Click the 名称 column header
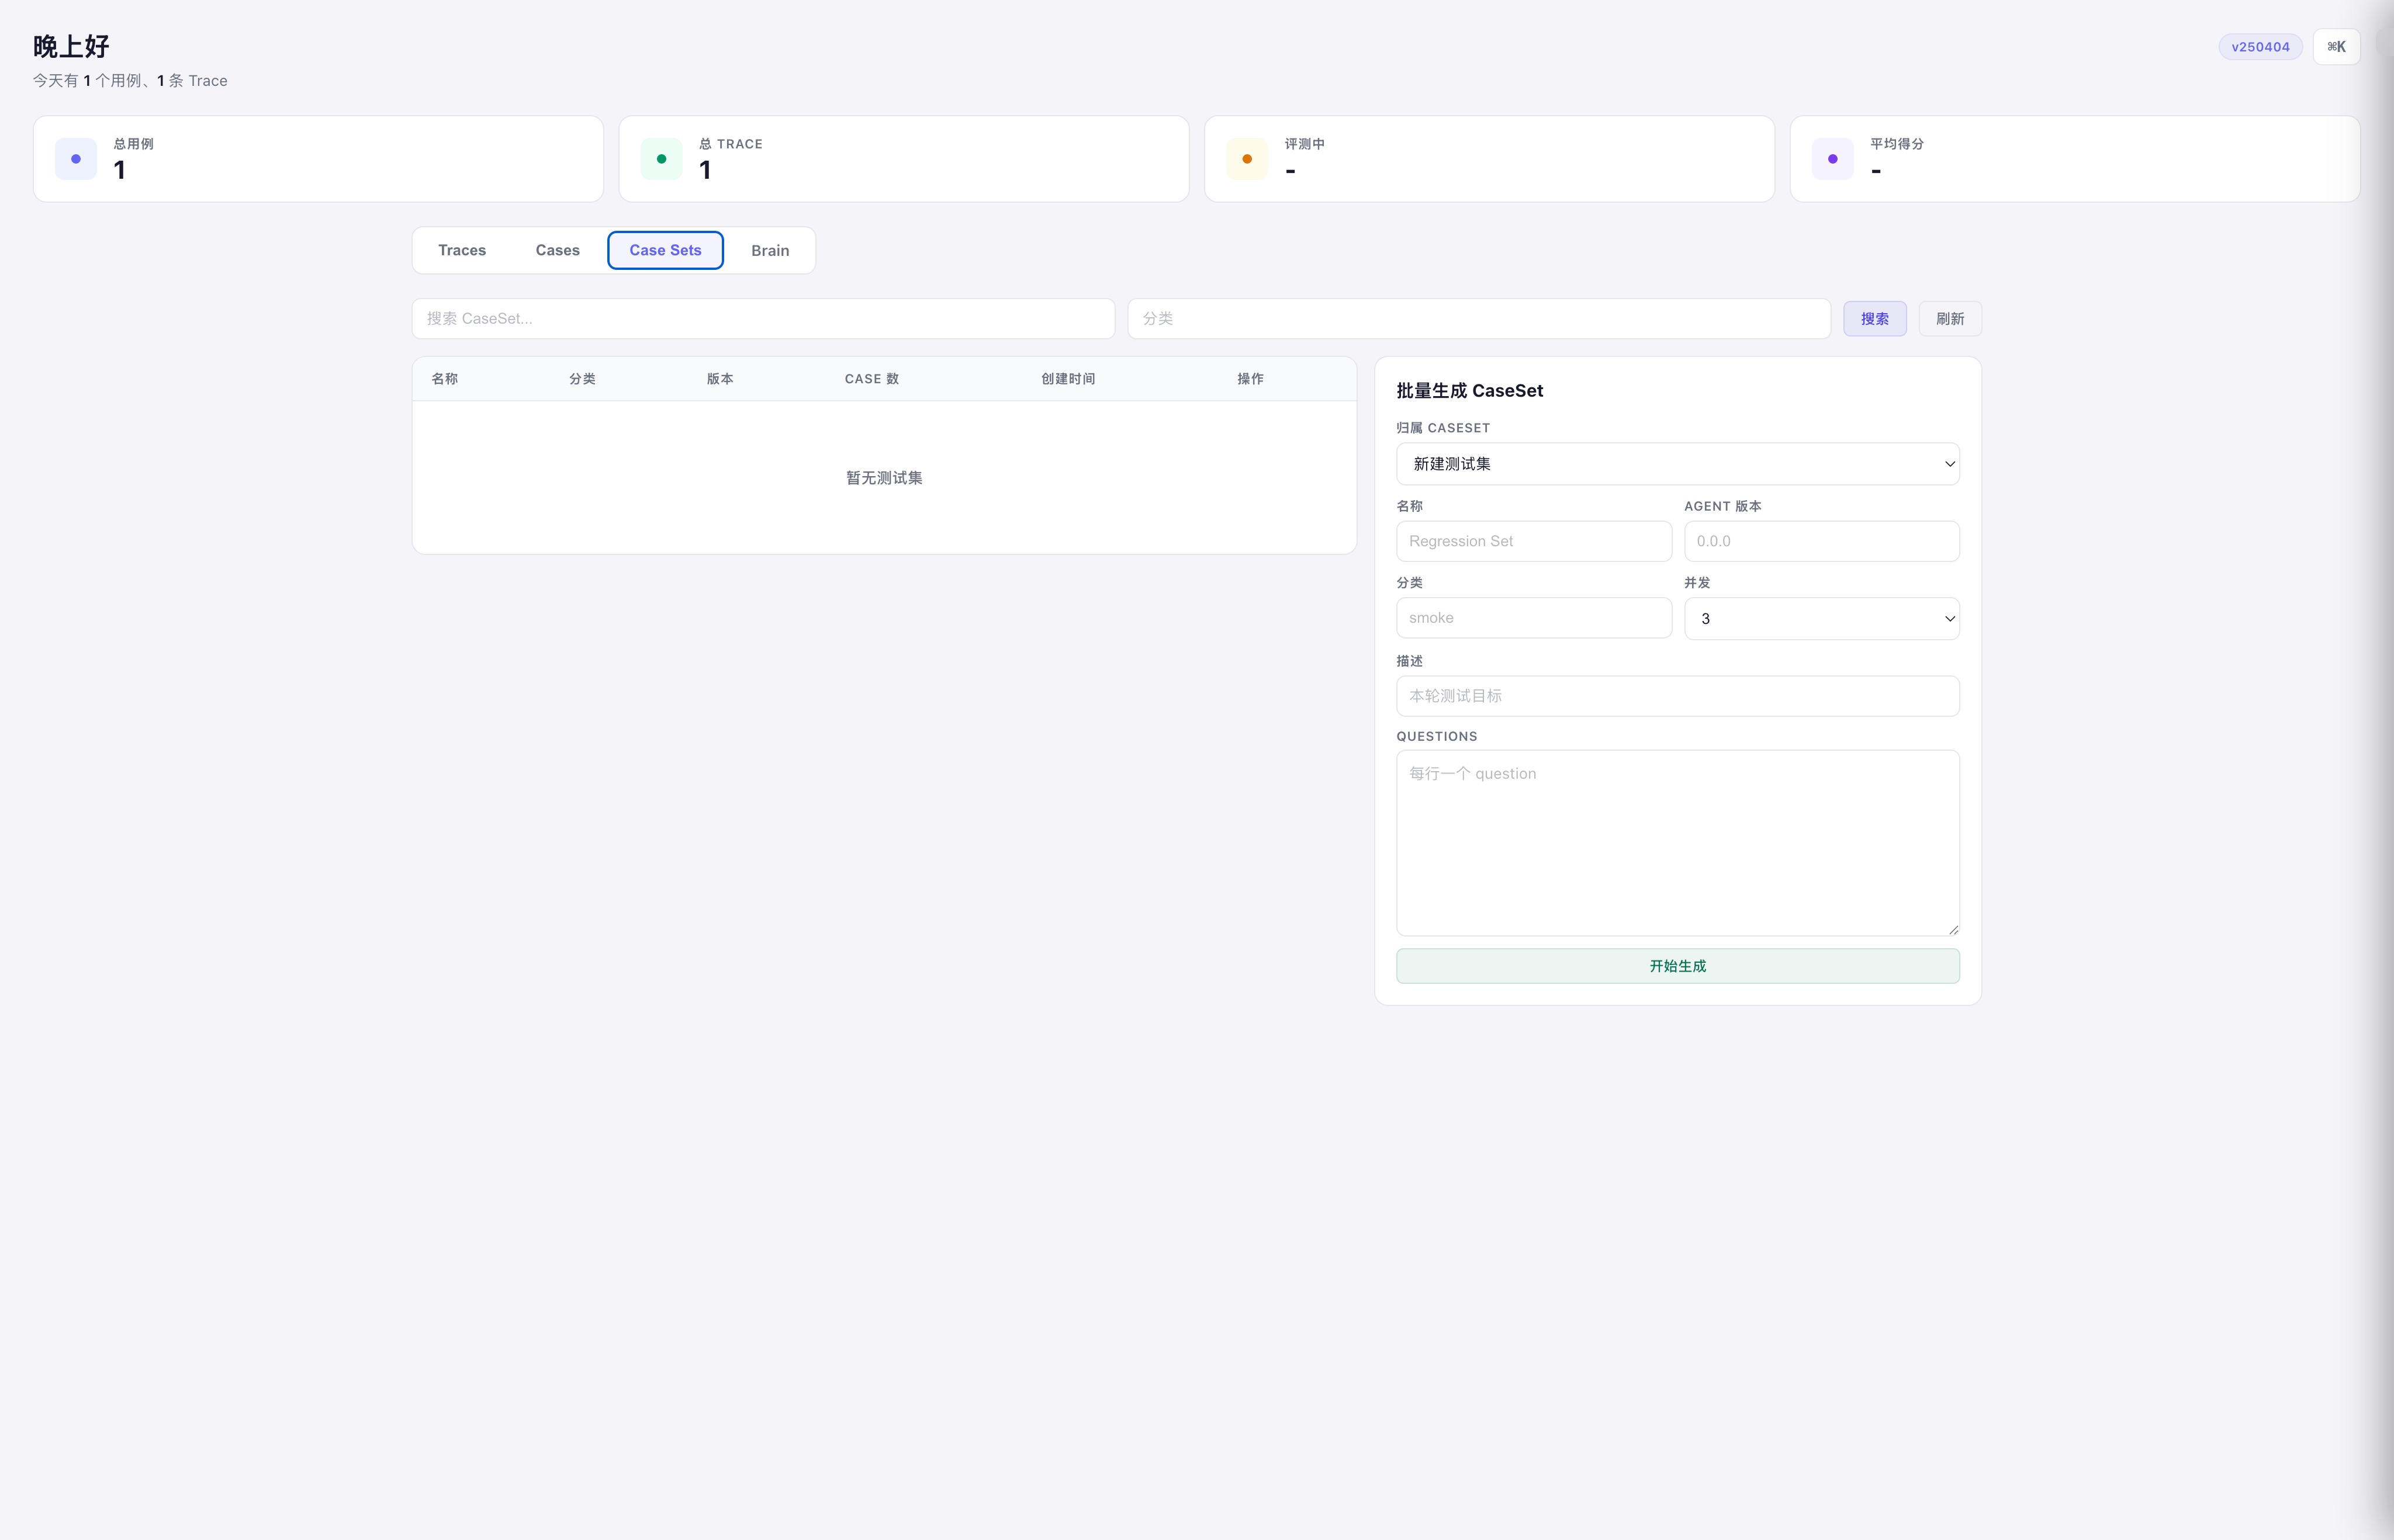Screen dimensions: 2394x1540 click(445, 379)
